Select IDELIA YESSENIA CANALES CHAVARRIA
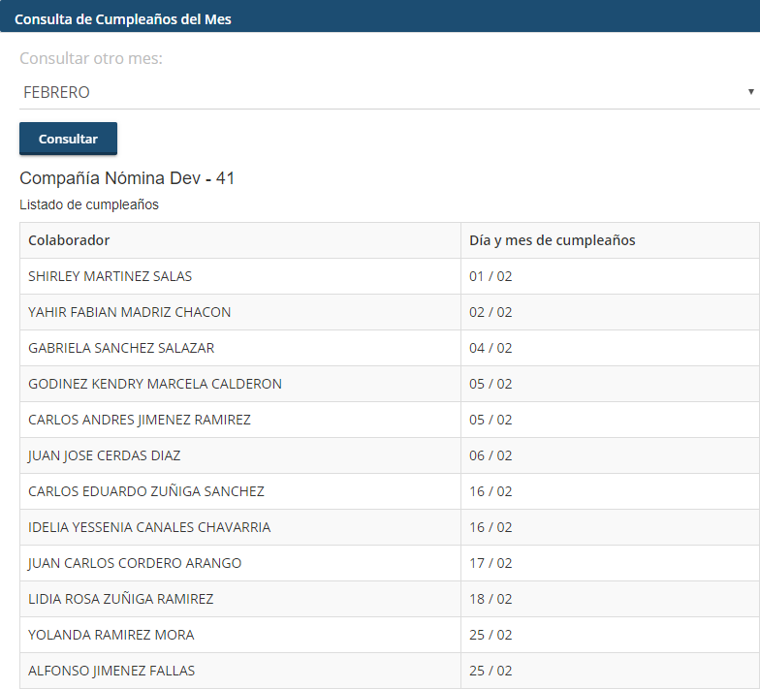The image size is (760, 689). [x=149, y=527]
